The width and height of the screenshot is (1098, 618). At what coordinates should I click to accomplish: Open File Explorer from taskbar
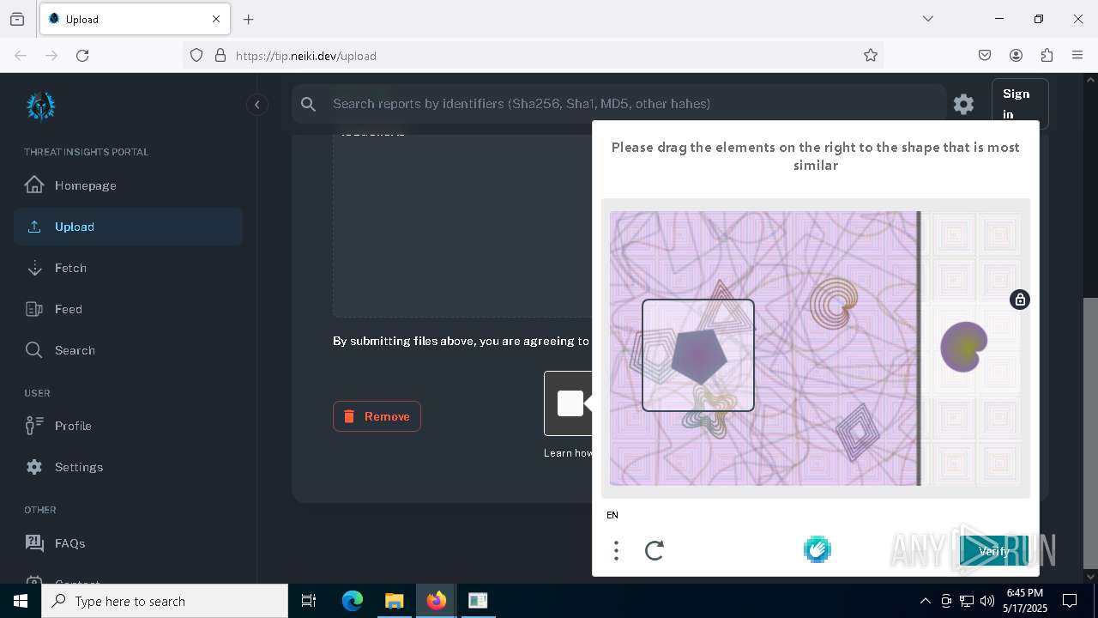click(x=394, y=601)
